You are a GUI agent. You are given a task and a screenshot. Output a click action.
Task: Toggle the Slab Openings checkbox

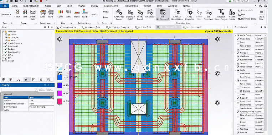click(238, 60)
